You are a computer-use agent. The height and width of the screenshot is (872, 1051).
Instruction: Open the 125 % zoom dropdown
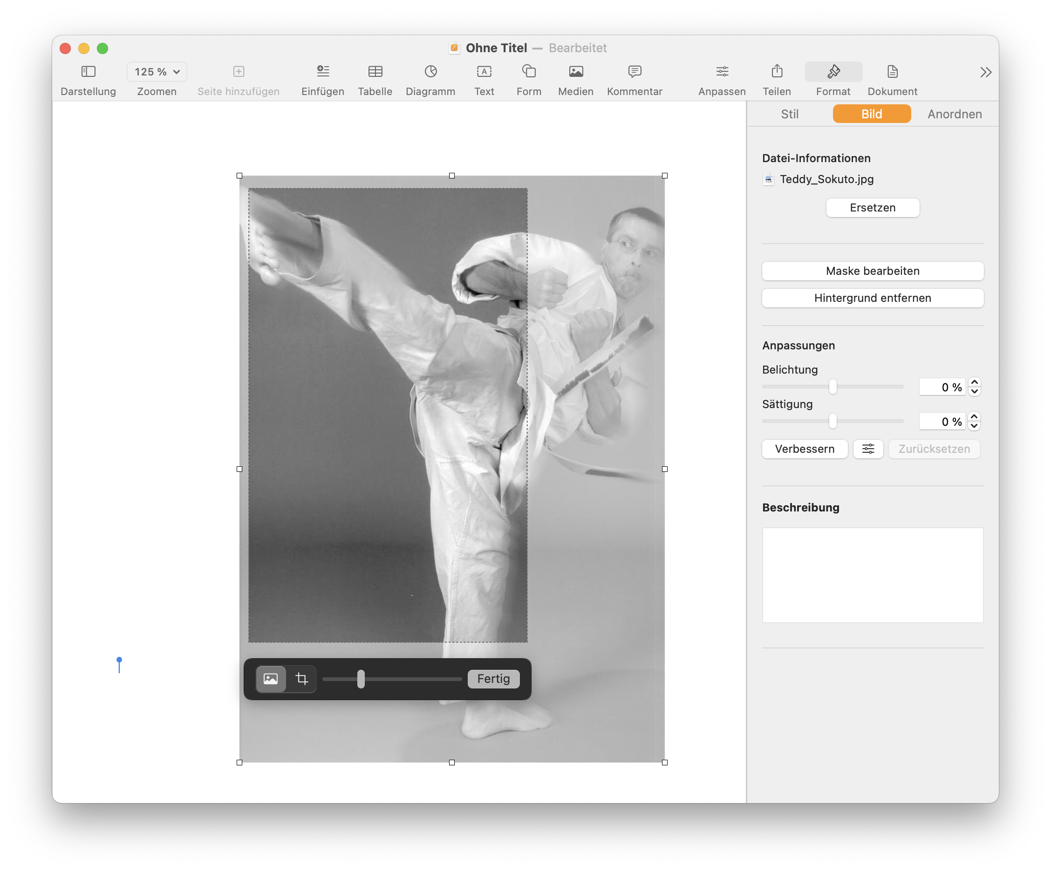click(x=157, y=72)
